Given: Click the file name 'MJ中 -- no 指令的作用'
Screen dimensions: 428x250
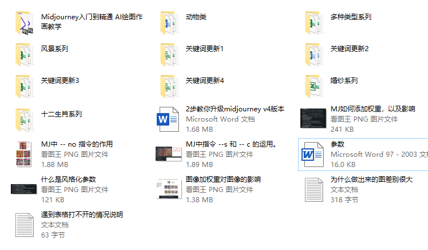Looking at the screenshot, I should (x=77, y=144).
